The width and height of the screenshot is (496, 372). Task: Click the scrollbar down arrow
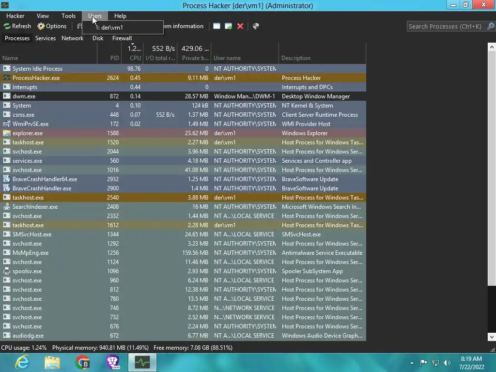[492, 337]
